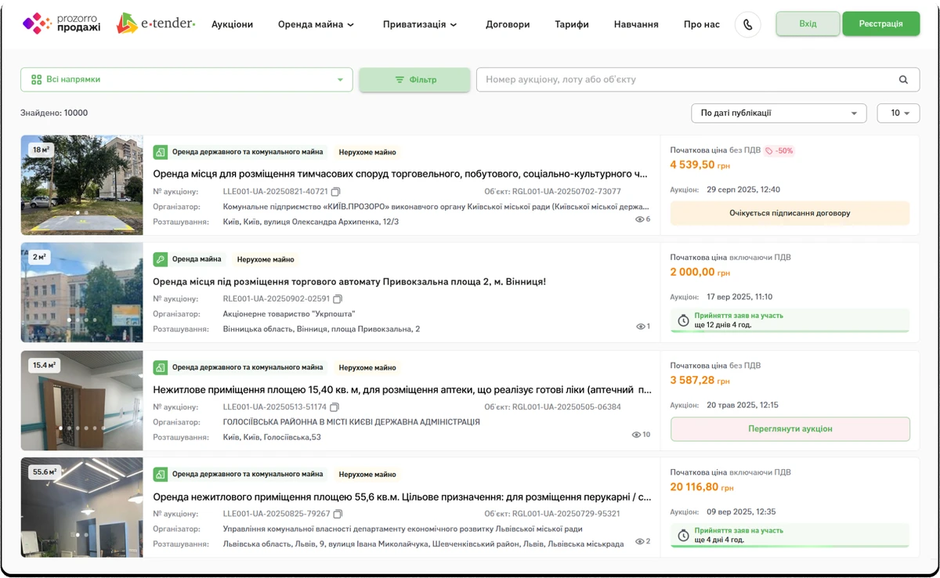Click the Переглянути аукціон button

(790, 428)
